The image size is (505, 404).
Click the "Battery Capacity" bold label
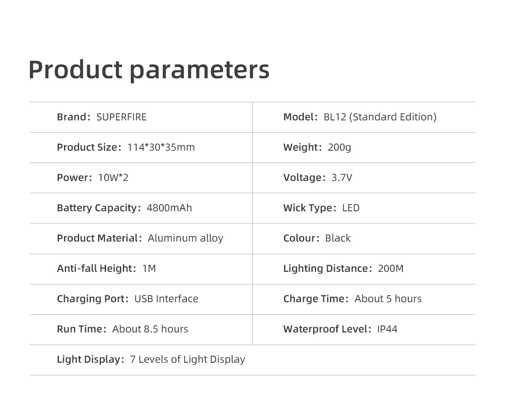97,208
